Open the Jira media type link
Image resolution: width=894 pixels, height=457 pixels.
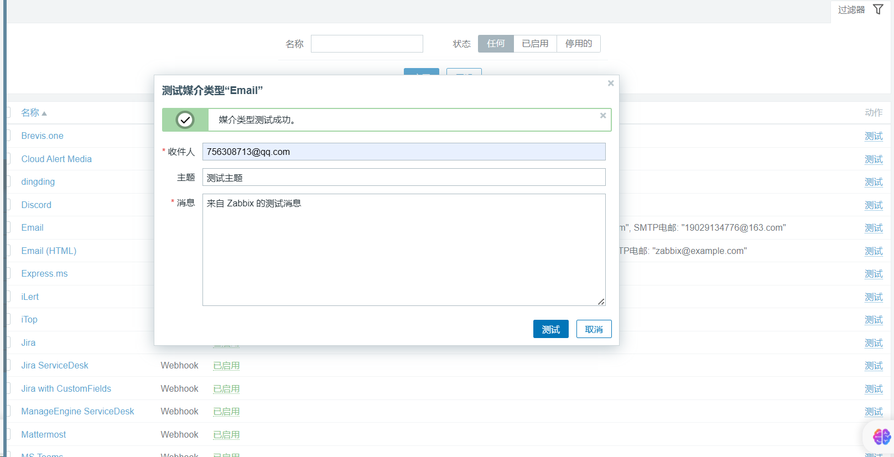(x=28, y=342)
